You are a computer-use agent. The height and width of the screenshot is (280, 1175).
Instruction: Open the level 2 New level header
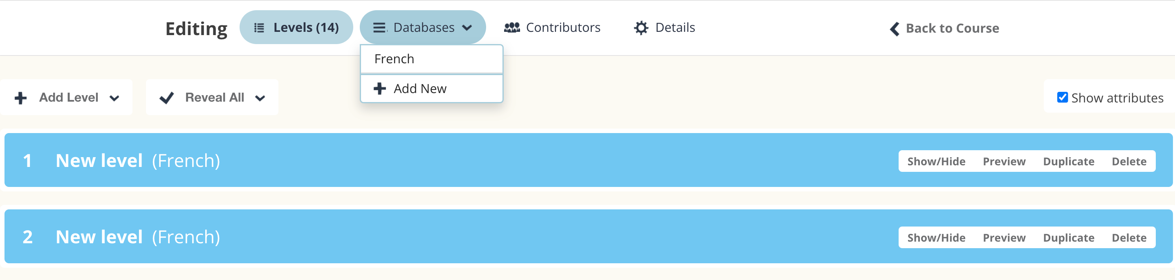(x=99, y=237)
